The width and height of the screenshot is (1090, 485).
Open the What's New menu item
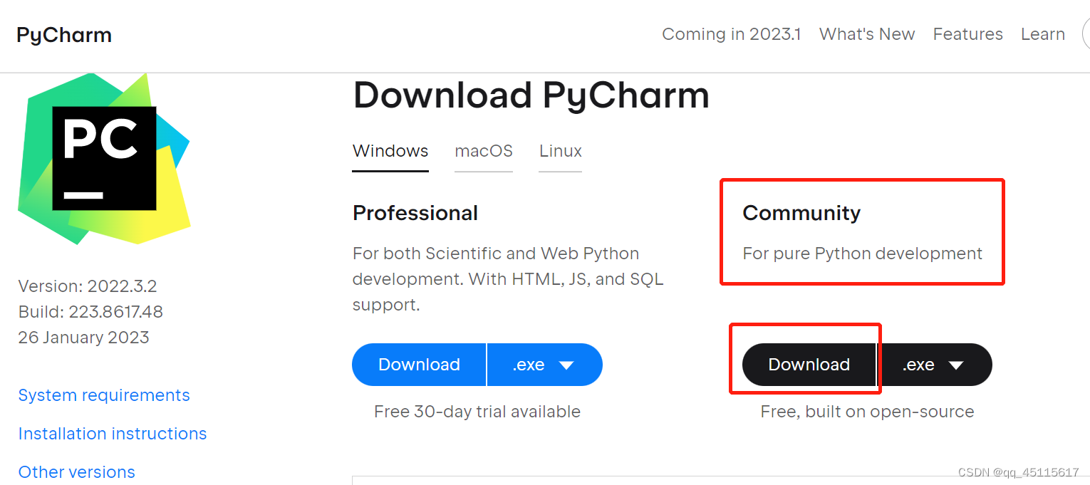(867, 33)
